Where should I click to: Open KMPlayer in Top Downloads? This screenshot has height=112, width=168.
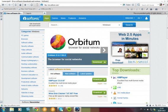point(122,77)
